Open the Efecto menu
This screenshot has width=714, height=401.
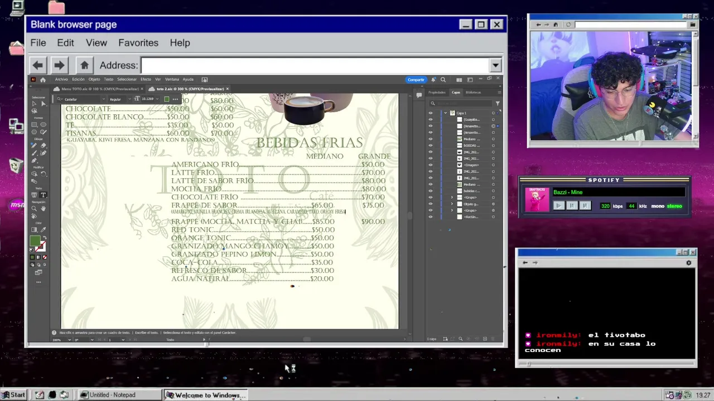coord(146,79)
